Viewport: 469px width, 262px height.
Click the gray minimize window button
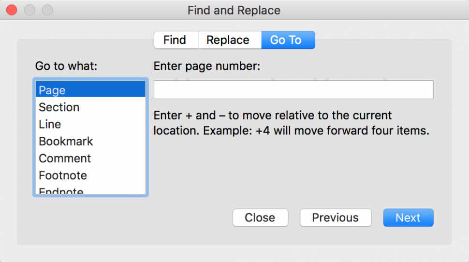29,10
